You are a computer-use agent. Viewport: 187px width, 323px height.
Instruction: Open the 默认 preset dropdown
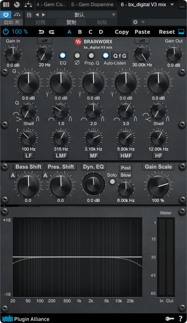pyautogui.click(x=82, y=15)
